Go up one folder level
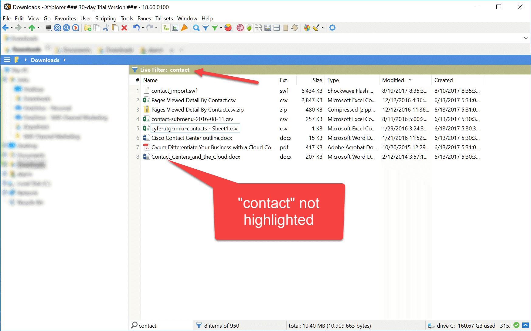The width and height of the screenshot is (531, 331). tap(32, 28)
